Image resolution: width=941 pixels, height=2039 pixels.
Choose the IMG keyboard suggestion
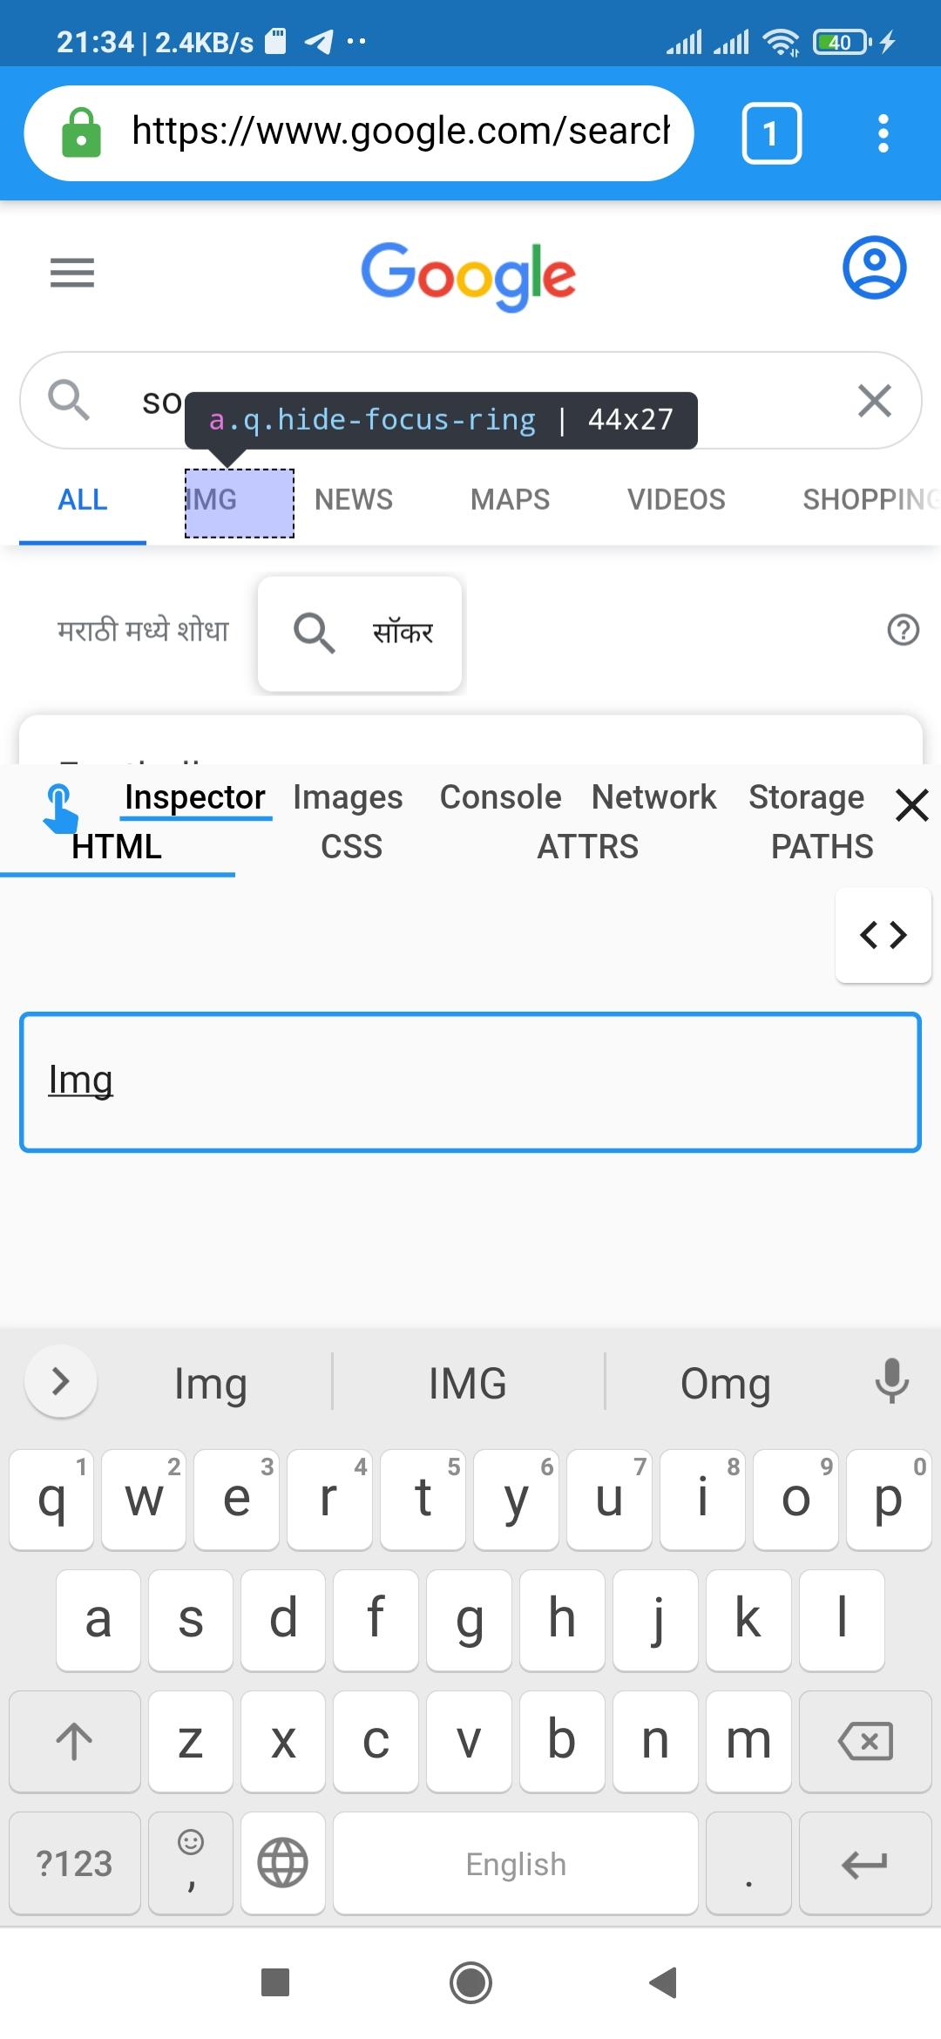click(x=468, y=1383)
